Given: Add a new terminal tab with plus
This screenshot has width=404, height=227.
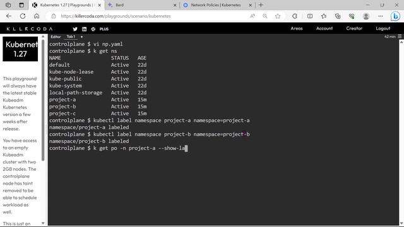Looking at the screenshot, I should pos(81,37).
